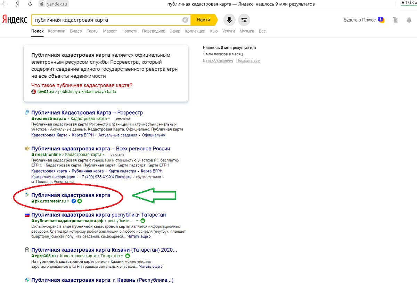
Task: Open the dropdown arrow after 'республики-...' path
Action: point(137,221)
